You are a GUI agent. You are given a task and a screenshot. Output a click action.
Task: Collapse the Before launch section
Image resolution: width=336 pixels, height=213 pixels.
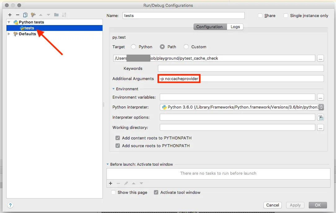[107, 164]
